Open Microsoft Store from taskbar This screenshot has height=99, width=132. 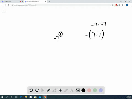(x=35, y=97)
